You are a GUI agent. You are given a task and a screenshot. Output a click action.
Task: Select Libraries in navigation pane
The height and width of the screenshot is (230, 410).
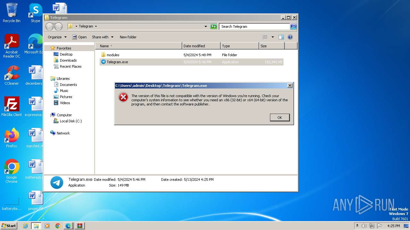pos(63,79)
